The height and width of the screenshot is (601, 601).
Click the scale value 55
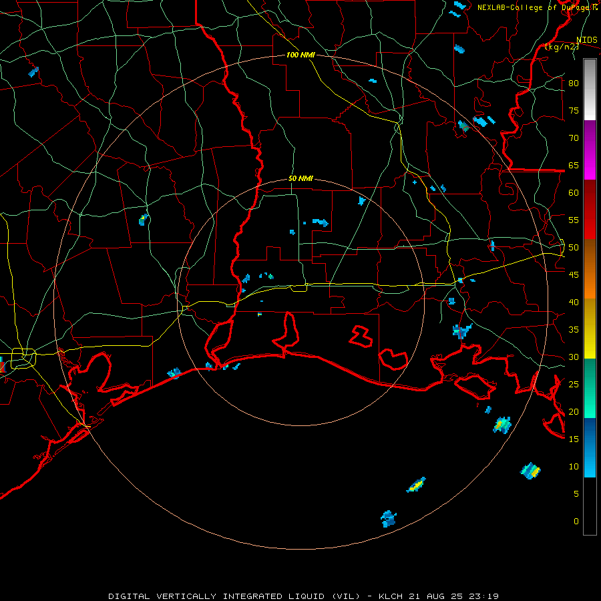574,220
